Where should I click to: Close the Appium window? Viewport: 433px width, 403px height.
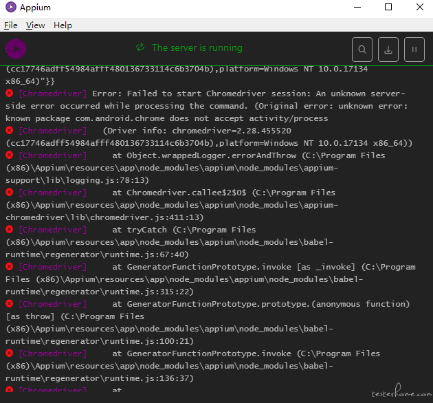420,7
